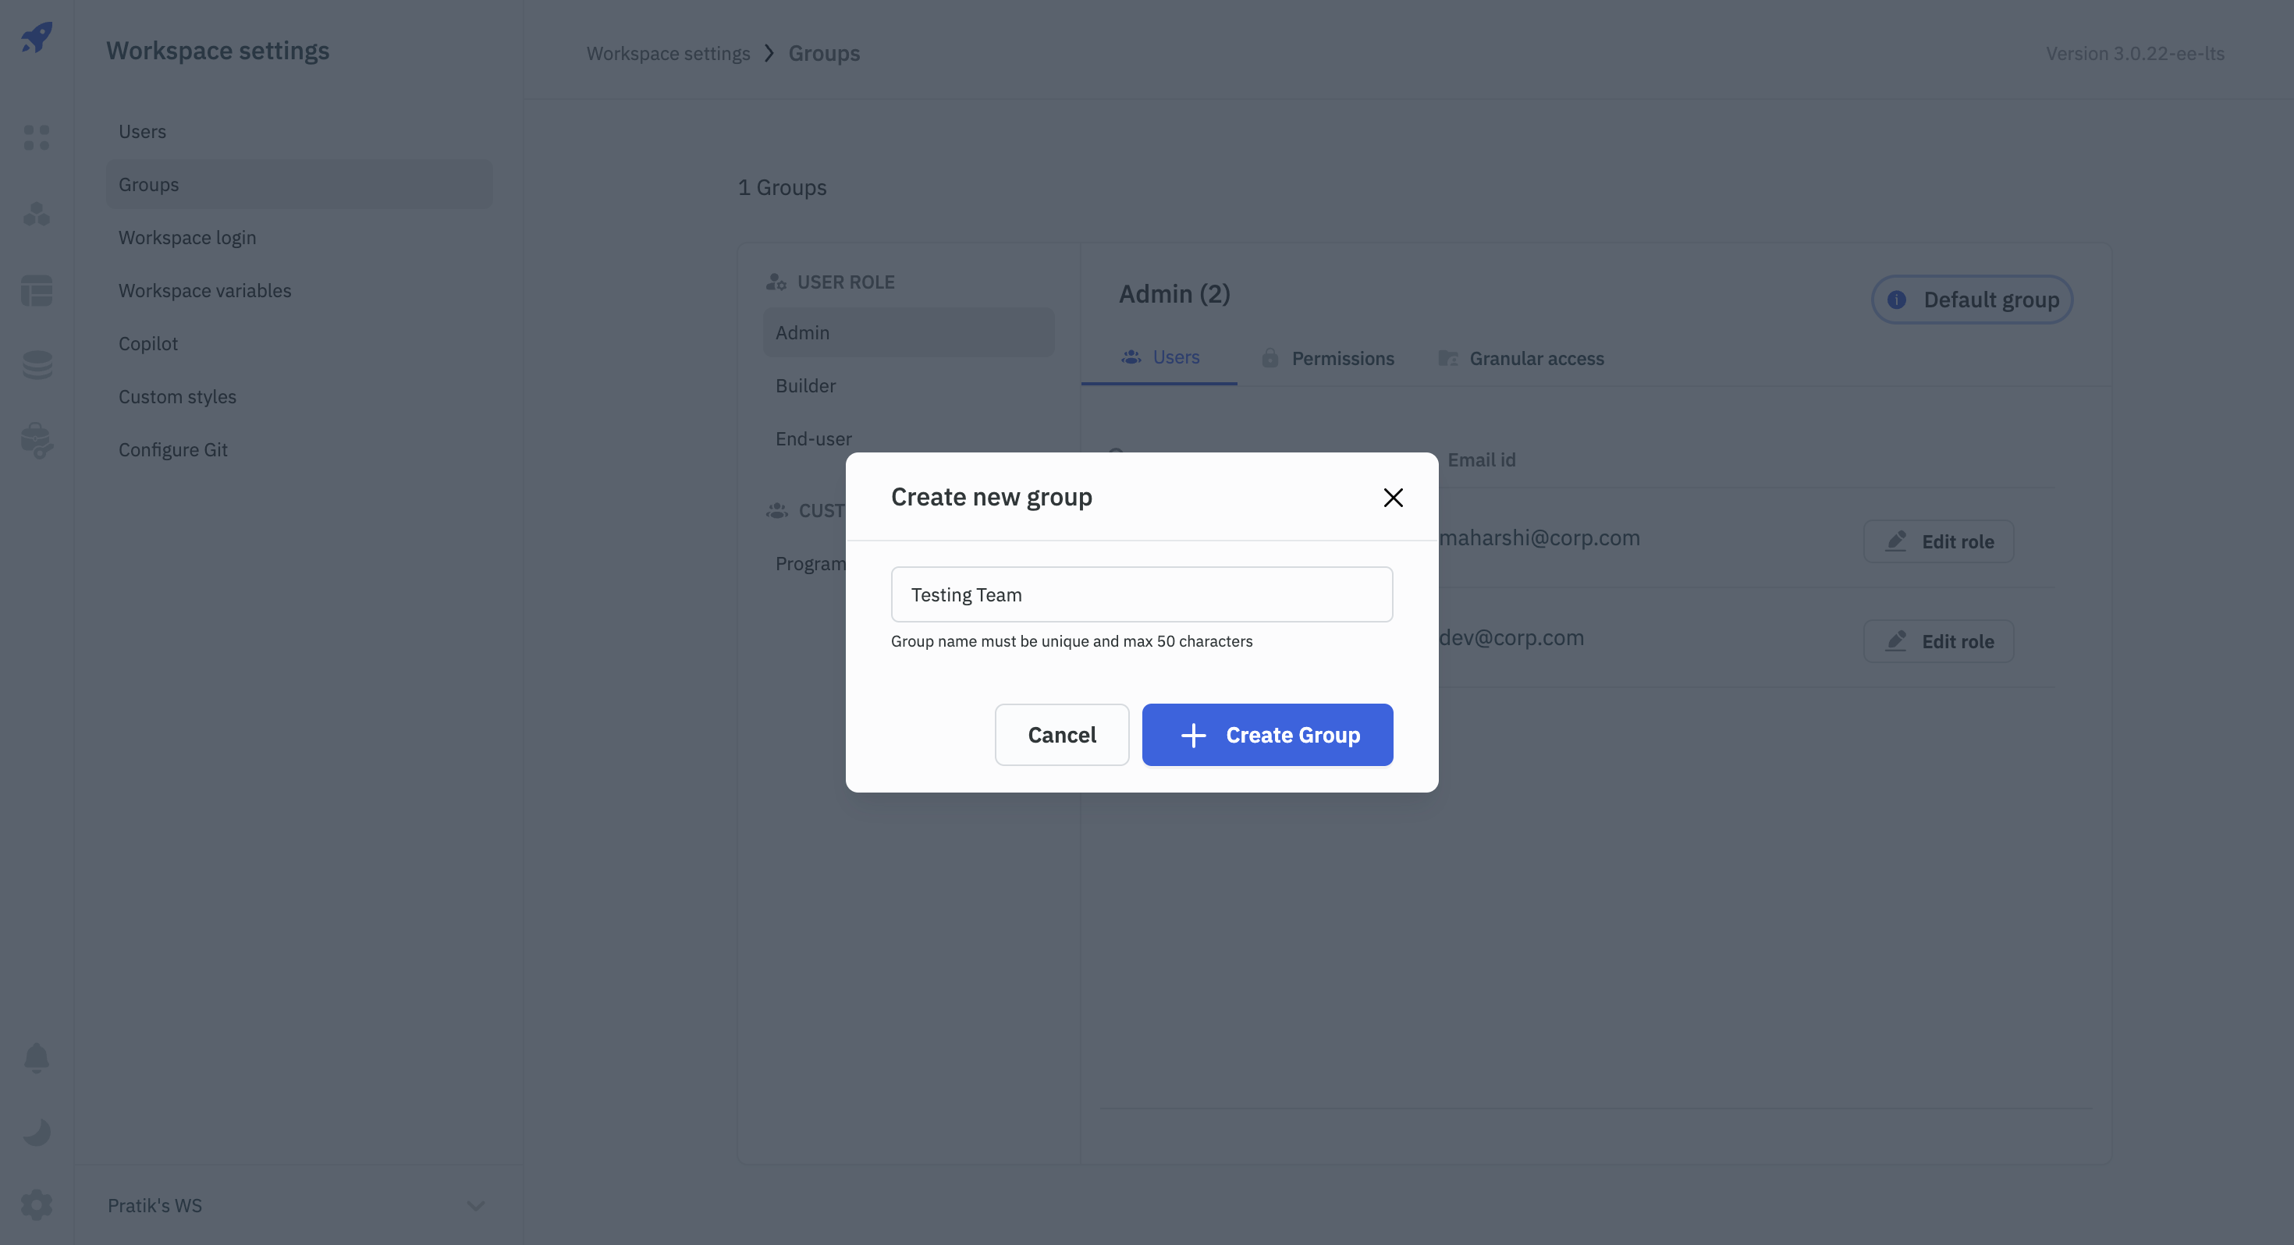The width and height of the screenshot is (2294, 1245).
Task: Cancel the Create new group dialog
Action: (x=1061, y=735)
